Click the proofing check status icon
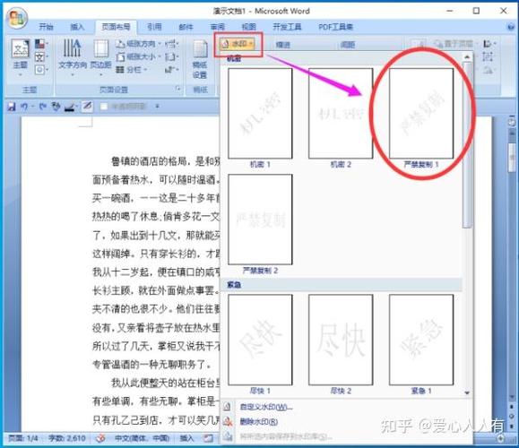Image resolution: width=519 pixels, height=448 pixels. 100,438
